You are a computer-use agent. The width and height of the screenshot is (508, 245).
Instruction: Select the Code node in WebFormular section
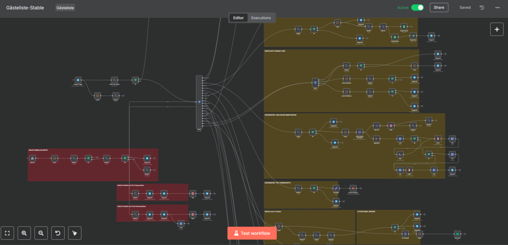click(279, 226)
